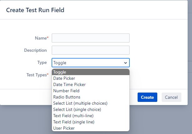Select the Select List (multiple choices) option
The height and width of the screenshot is (134, 192).
point(80,103)
